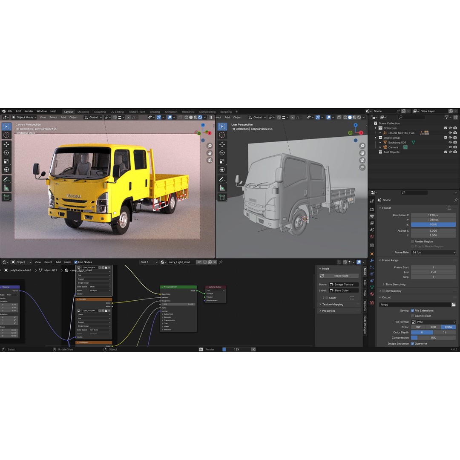
Task: Open the File menu
Action: point(10,112)
